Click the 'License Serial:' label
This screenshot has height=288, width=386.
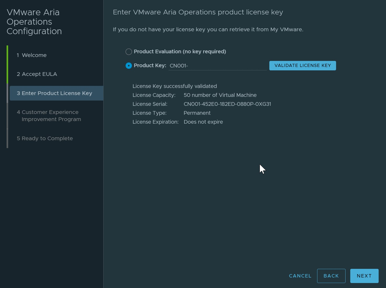coord(150,104)
